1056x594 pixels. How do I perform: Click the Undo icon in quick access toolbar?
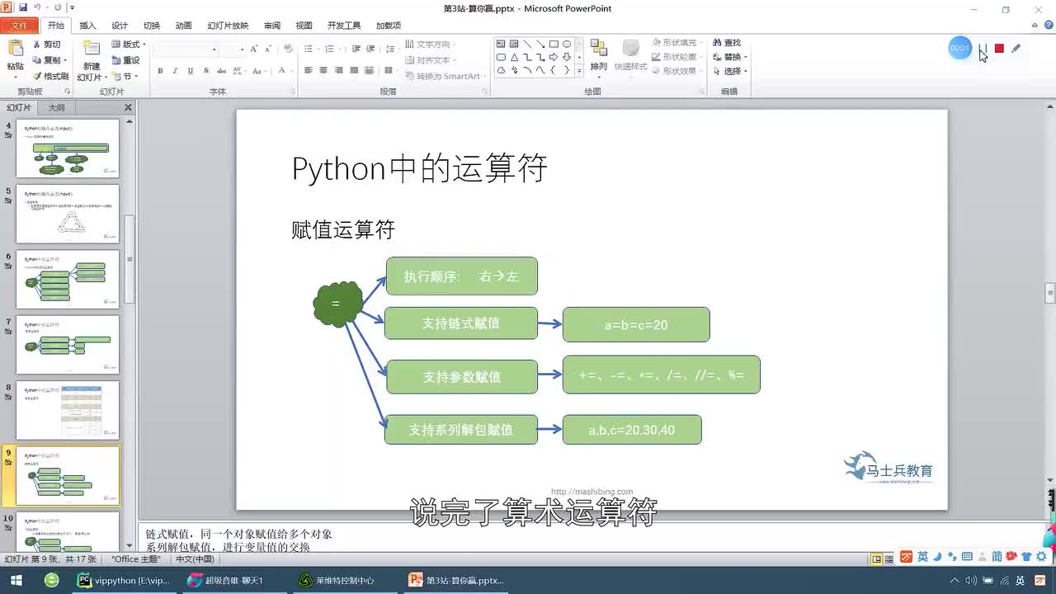[x=39, y=7]
